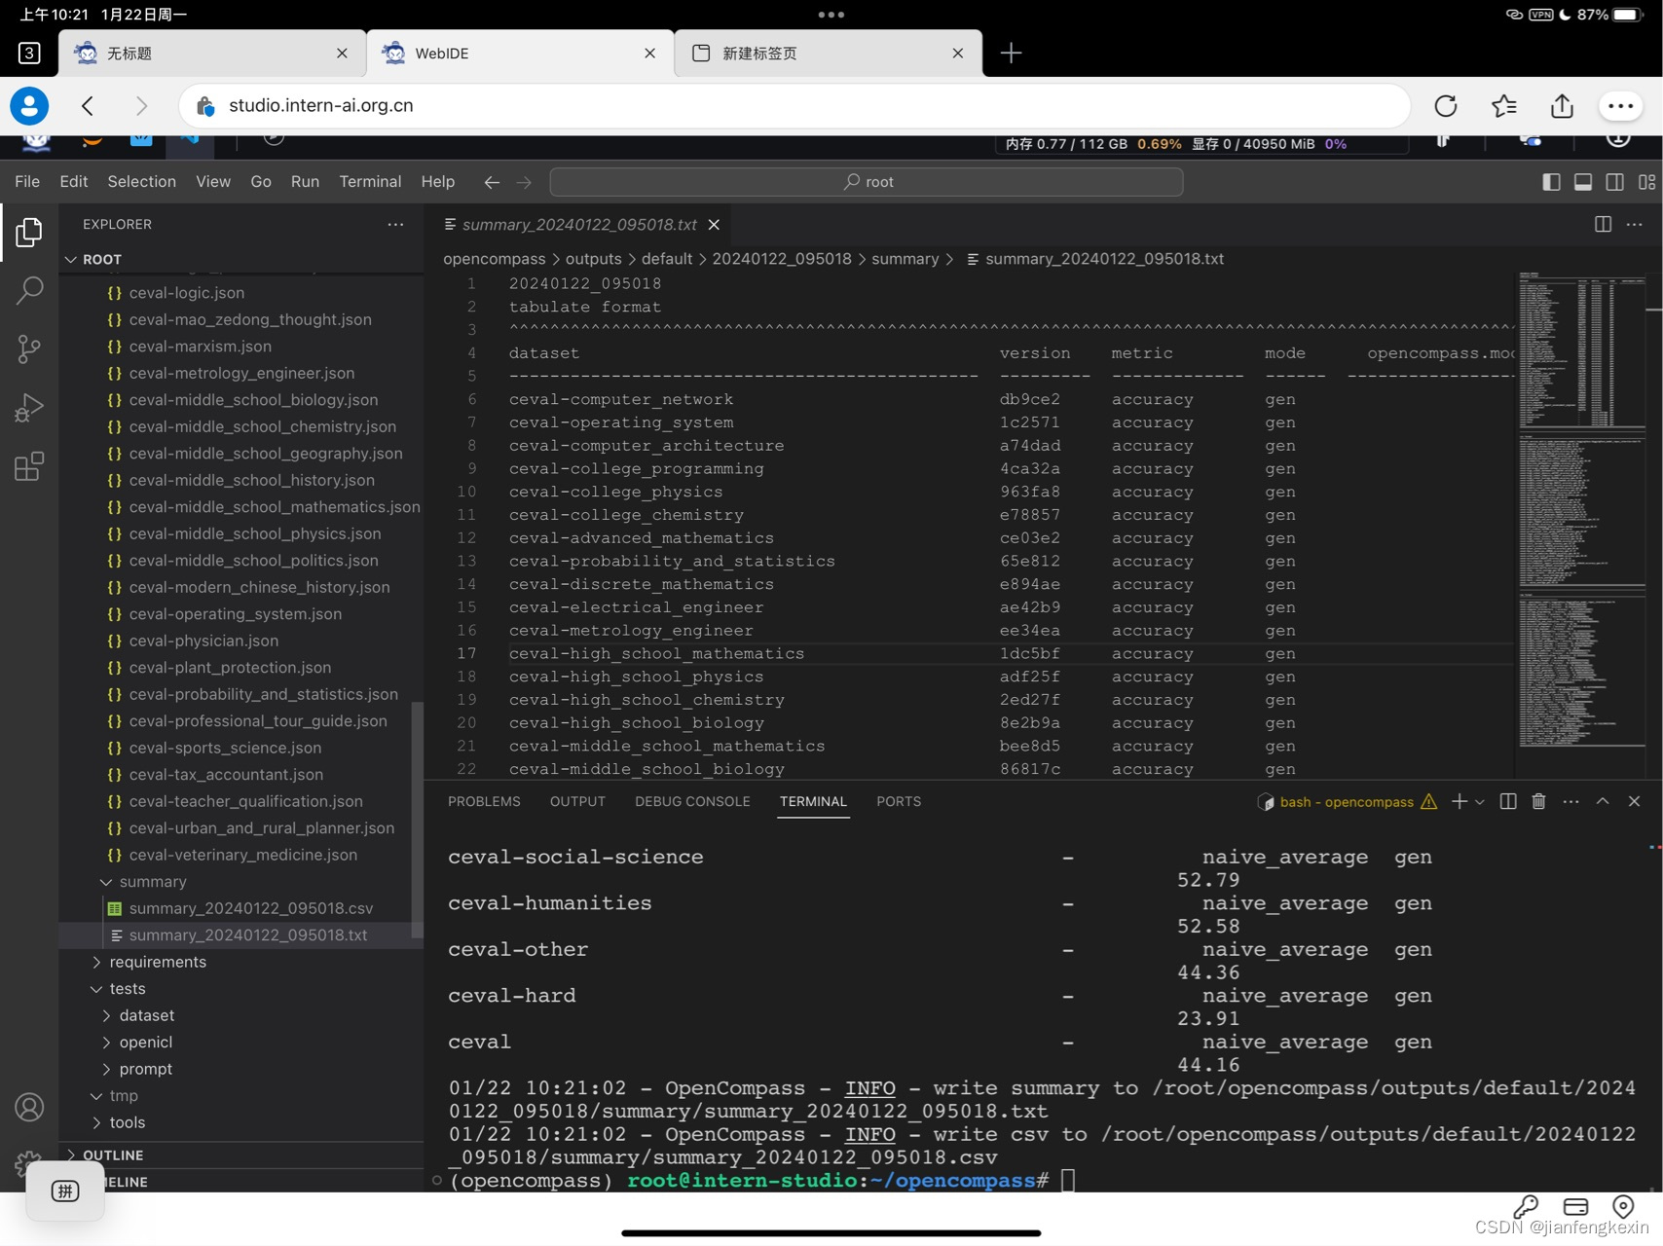Screen dimensions: 1663x1246
Task: Open ceval-physician.json in explorer
Action: click(203, 641)
